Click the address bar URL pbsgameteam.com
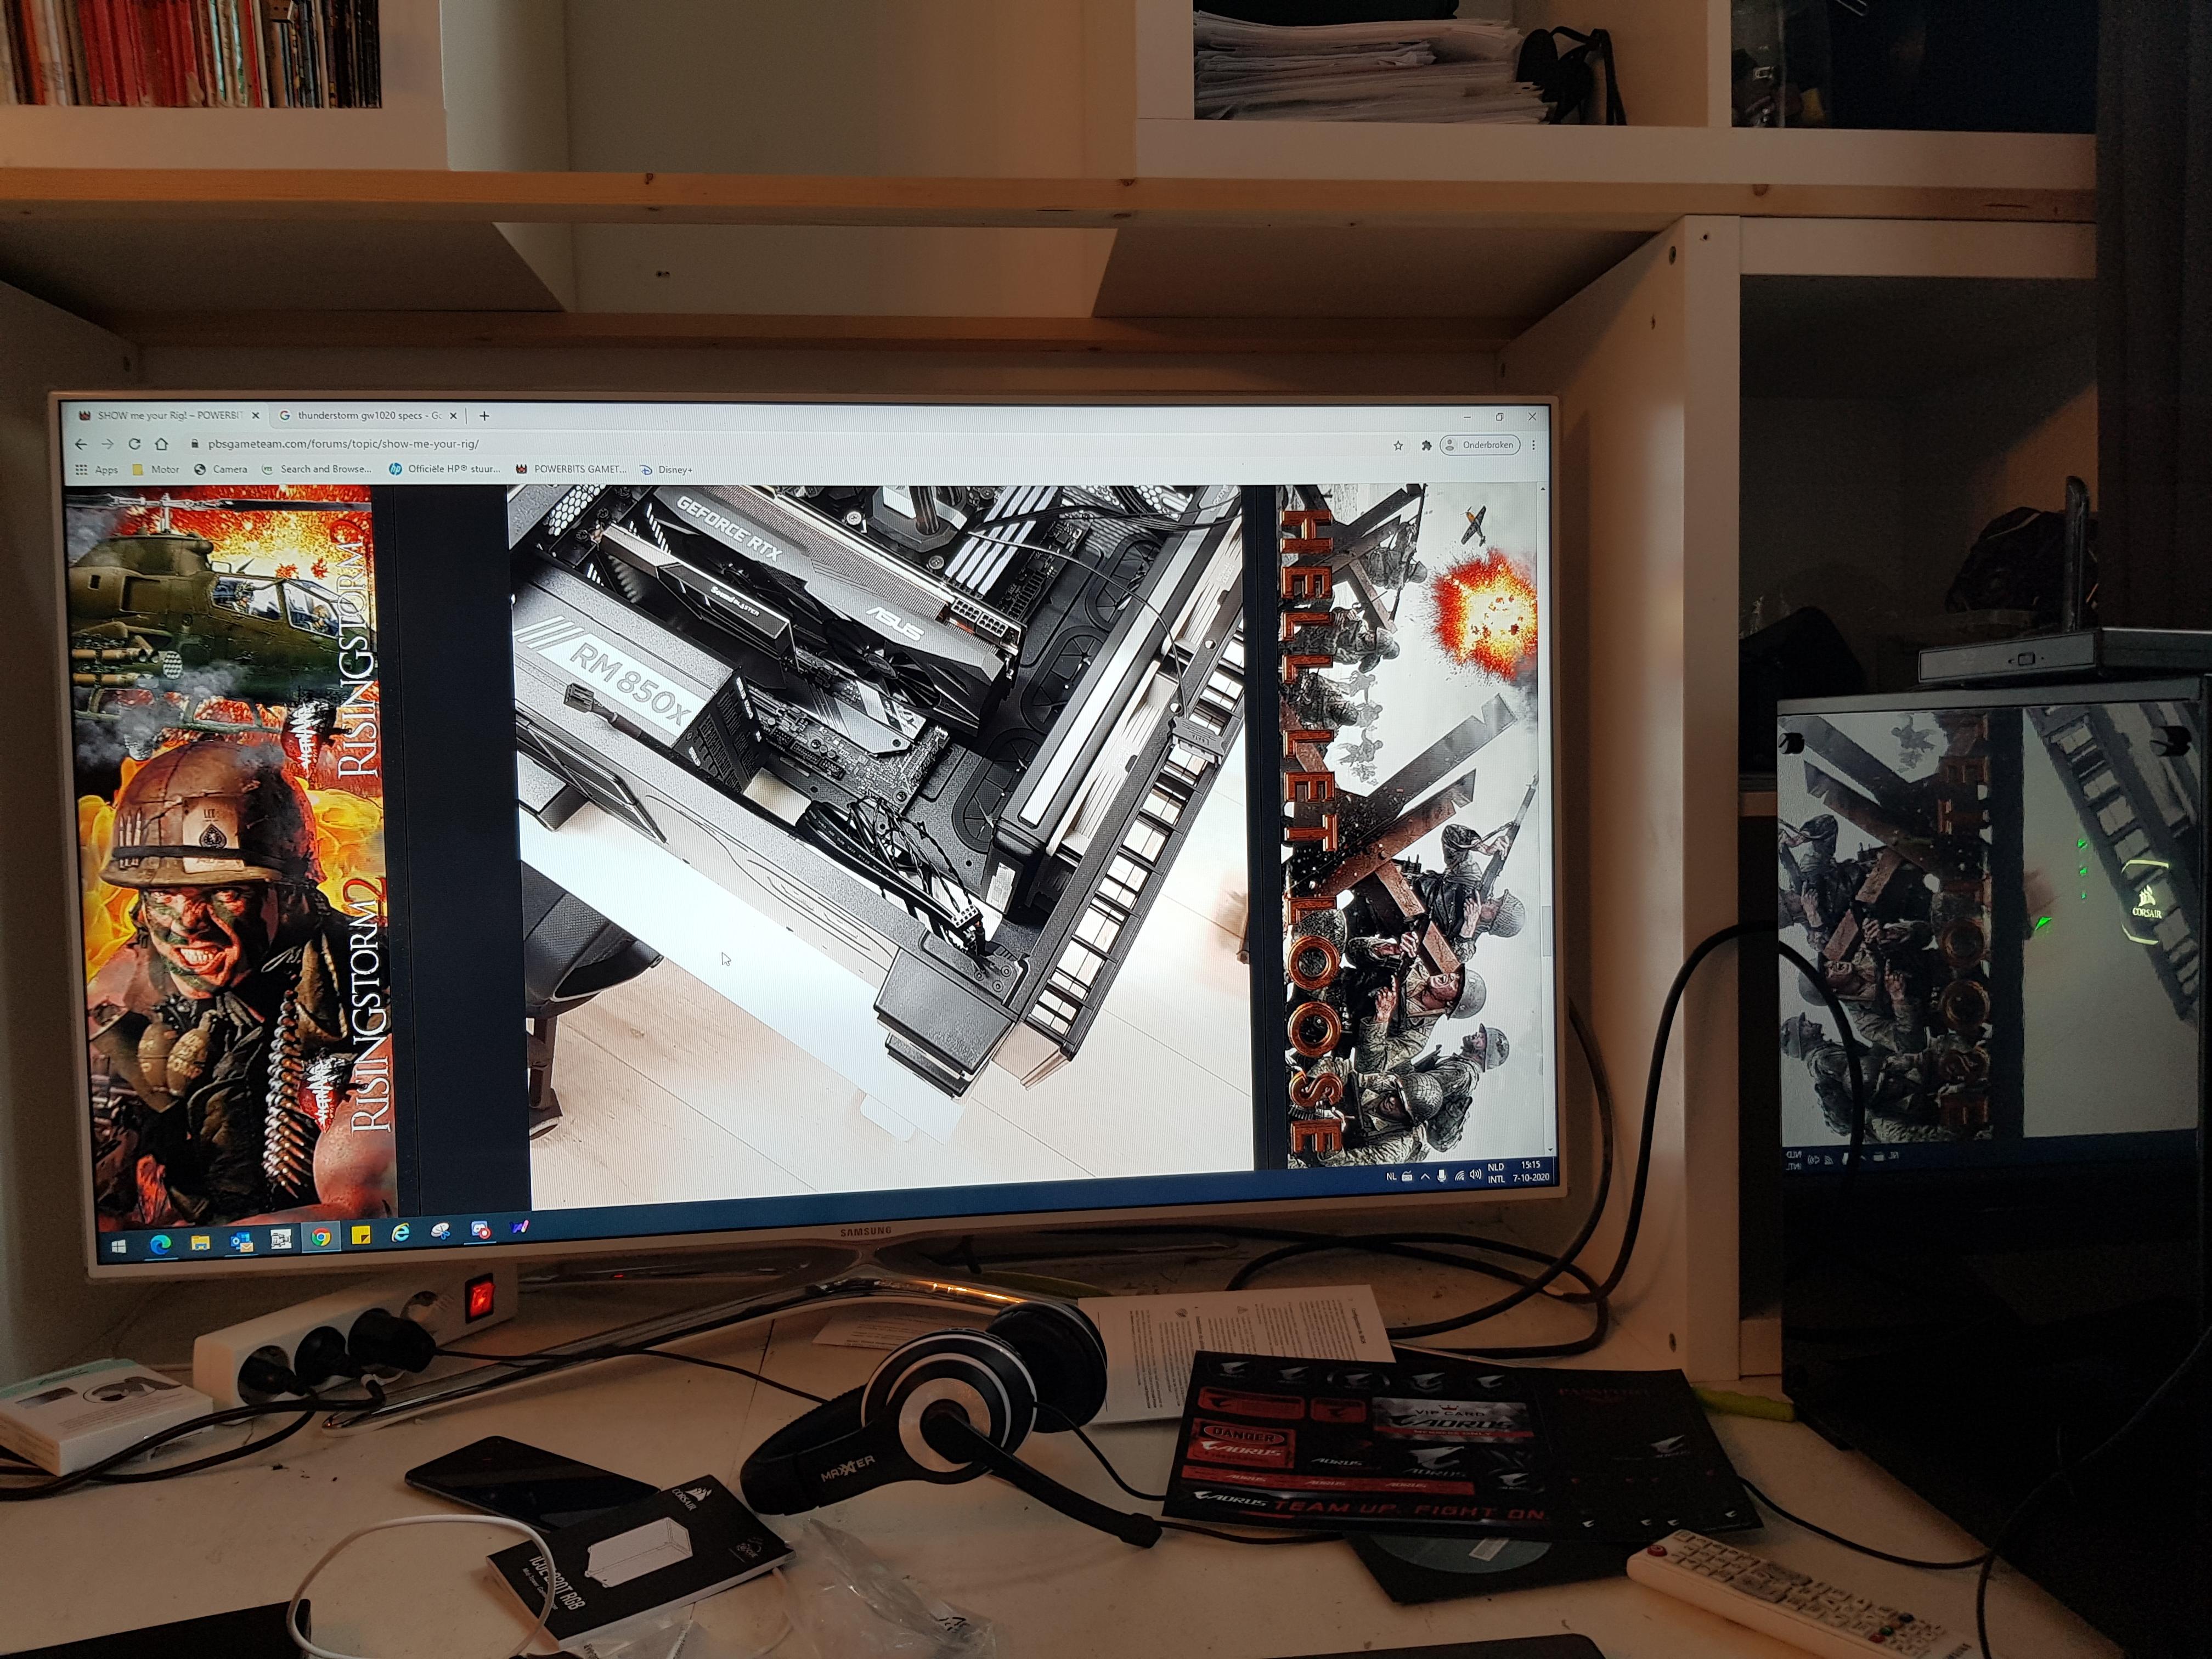Image resolution: width=2212 pixels, height=1659 pixels. pos(343,444)
